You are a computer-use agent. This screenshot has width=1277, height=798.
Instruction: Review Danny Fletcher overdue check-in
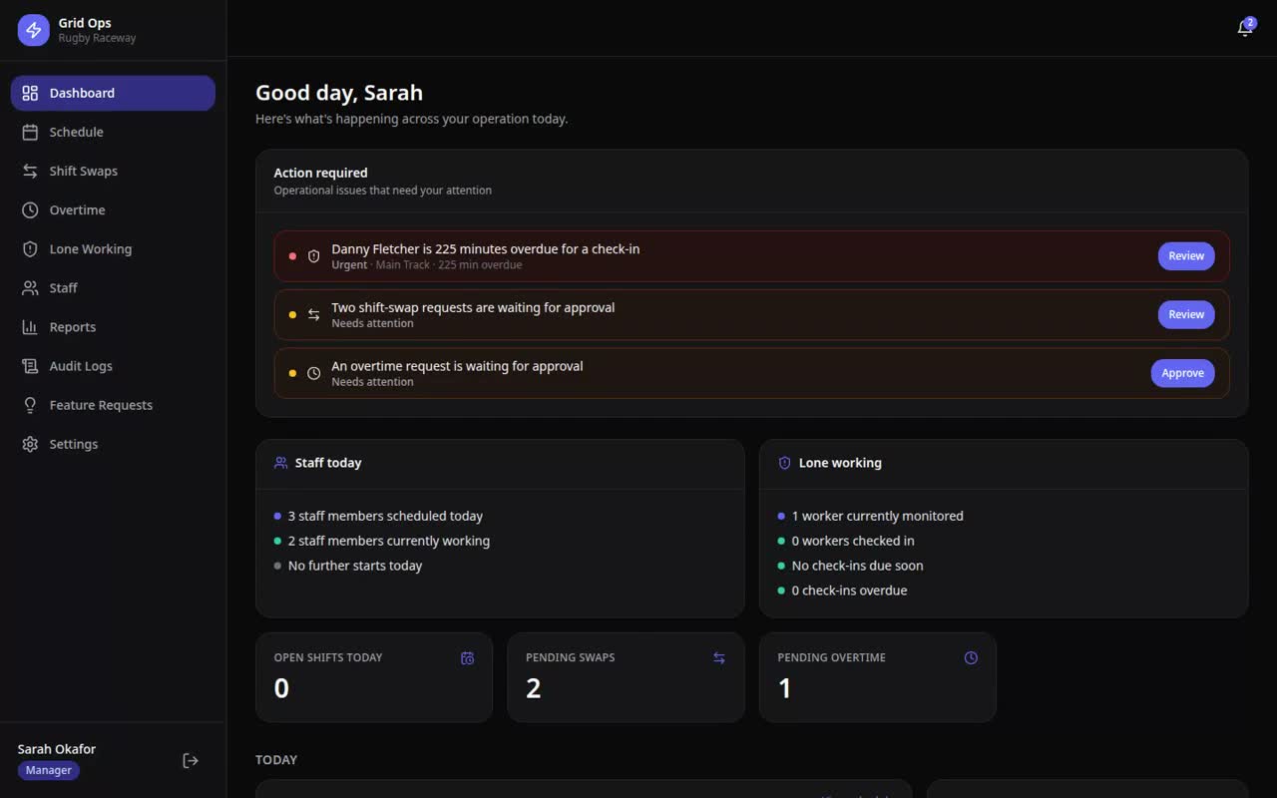1186,256
